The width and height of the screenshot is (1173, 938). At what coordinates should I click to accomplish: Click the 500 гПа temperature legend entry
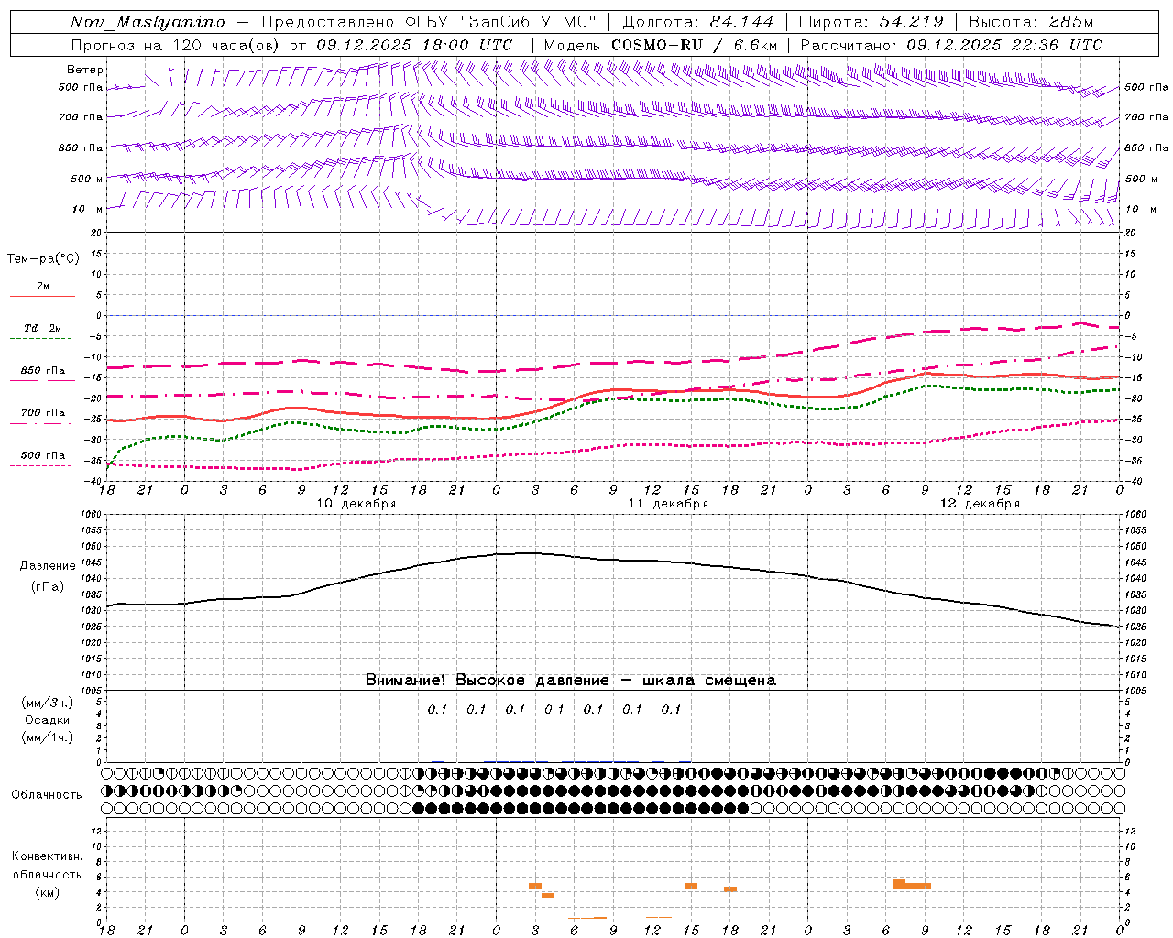click(x=43, y=454)
